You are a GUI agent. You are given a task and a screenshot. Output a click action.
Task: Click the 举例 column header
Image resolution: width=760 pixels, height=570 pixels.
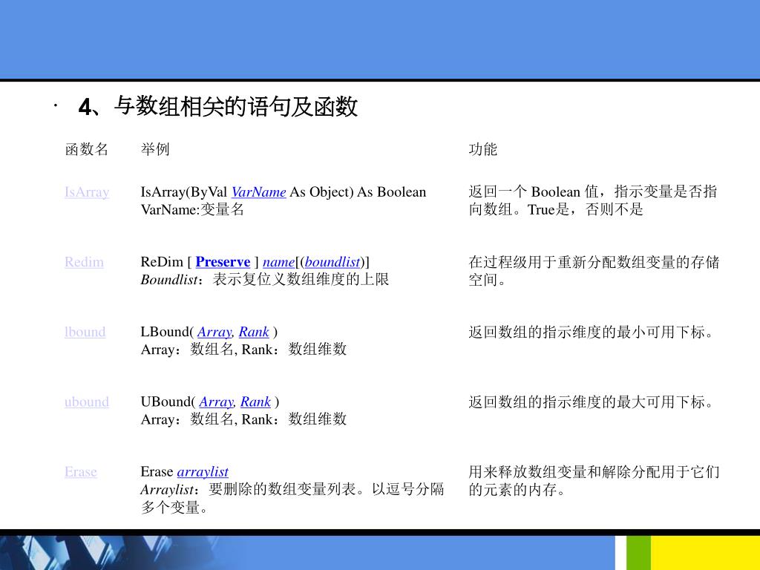[155, 149]
